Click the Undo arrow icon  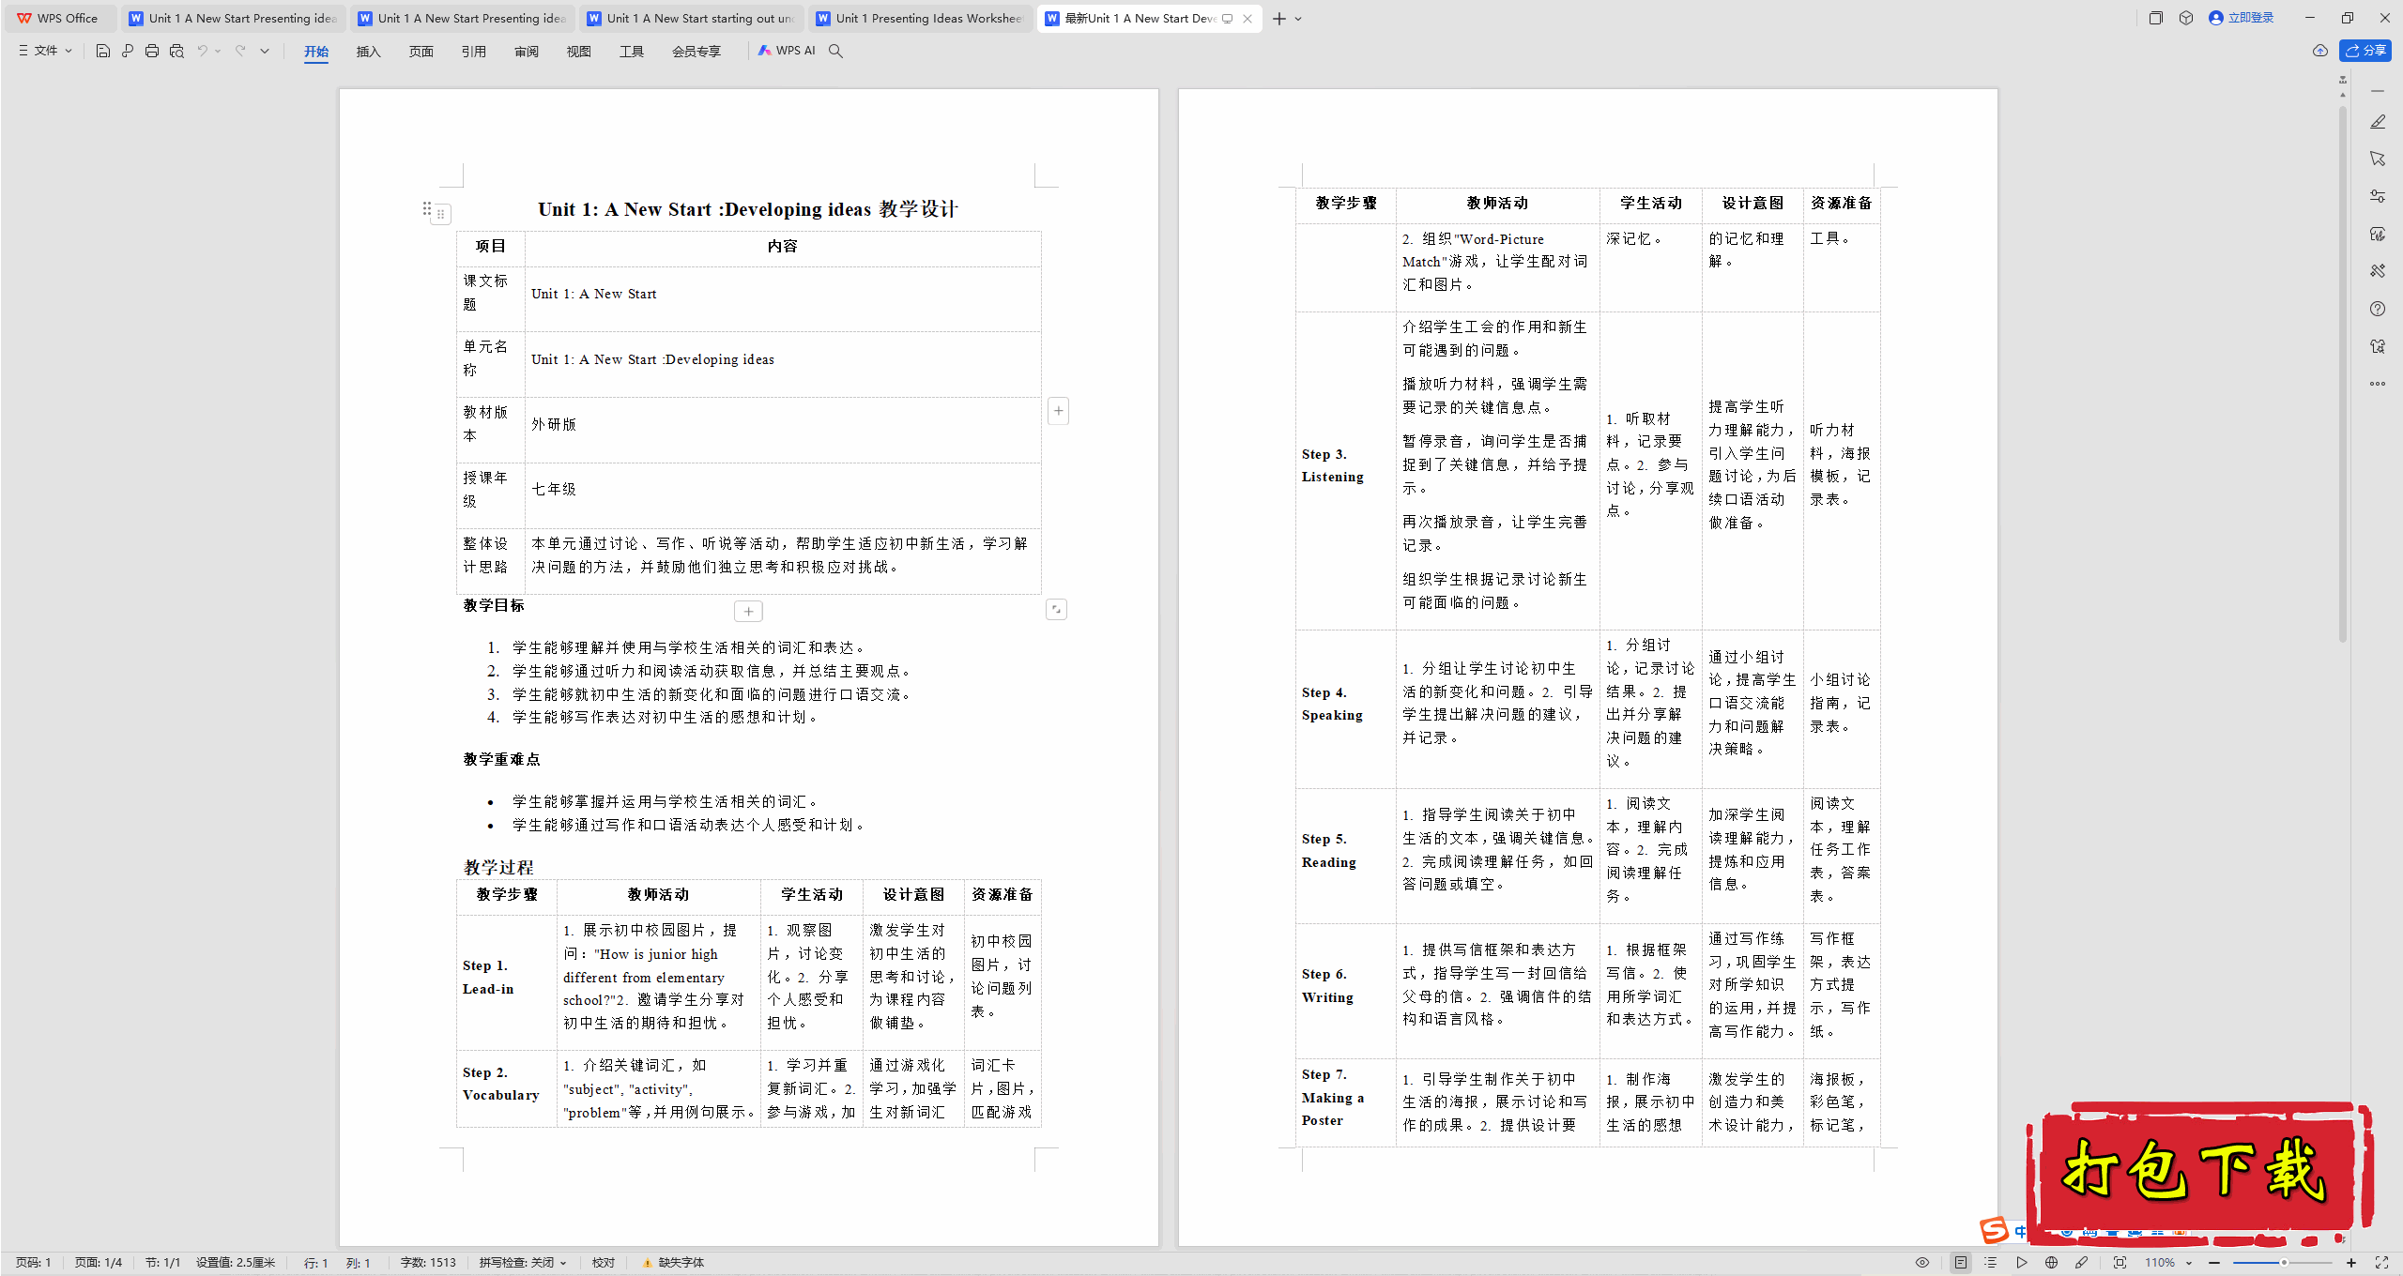pos(202,51)
